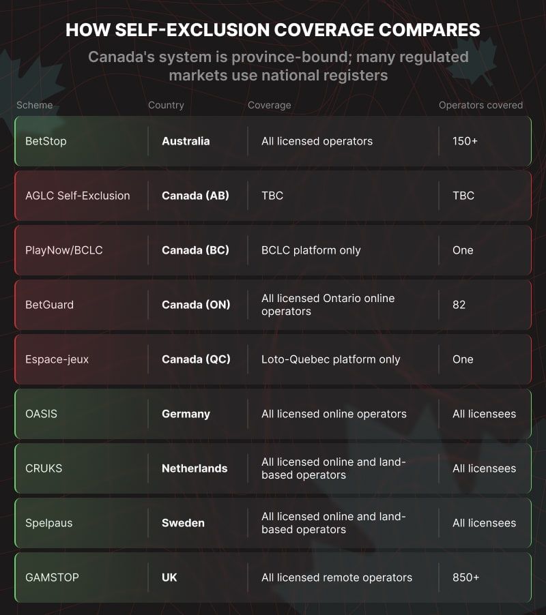
Task: Select the Germany country cell
Action: click(x=186, y=414)
